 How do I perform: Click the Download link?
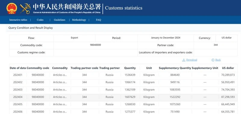pyautogui.click(x=192, y=60)
